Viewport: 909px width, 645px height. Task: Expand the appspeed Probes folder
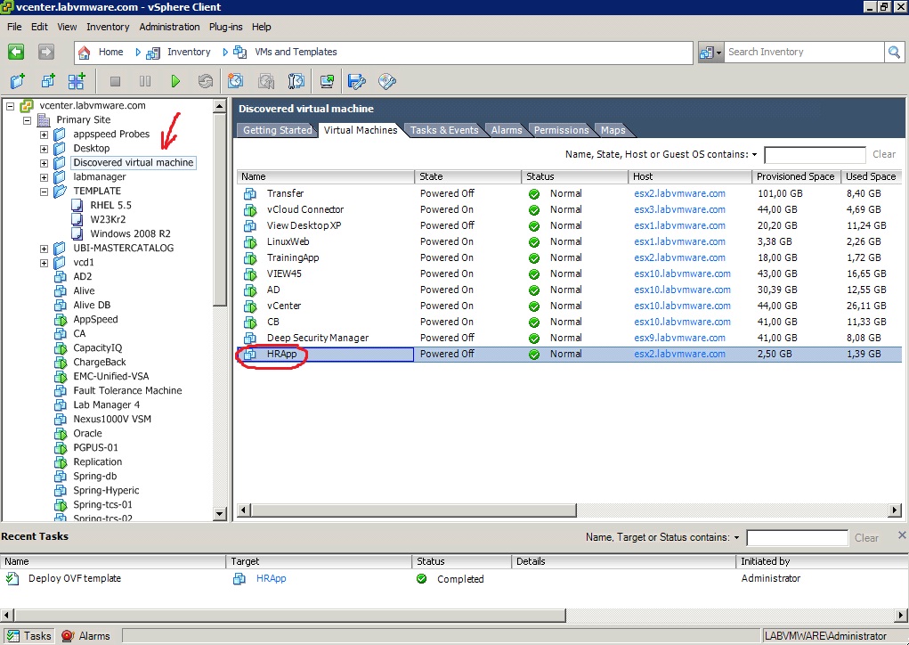[44, 135]
